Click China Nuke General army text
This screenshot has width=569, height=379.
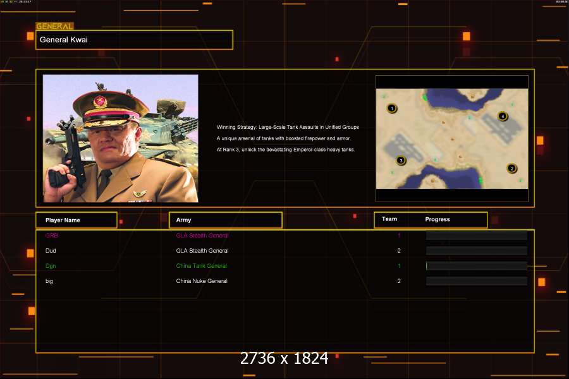202,281
